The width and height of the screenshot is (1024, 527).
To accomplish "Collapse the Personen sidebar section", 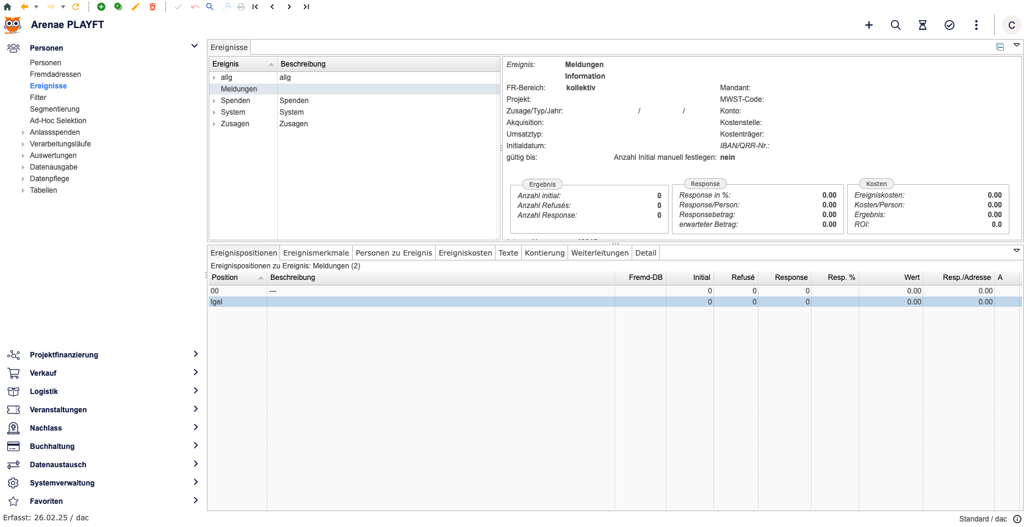I will (x=194, y=46).
